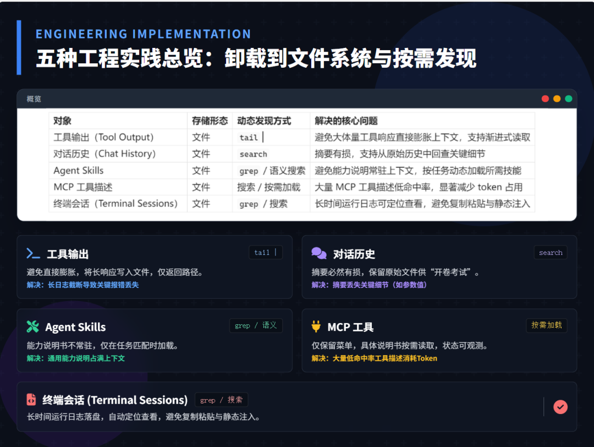Click the plug icon next to MCP 工具

tap(316, 326)
